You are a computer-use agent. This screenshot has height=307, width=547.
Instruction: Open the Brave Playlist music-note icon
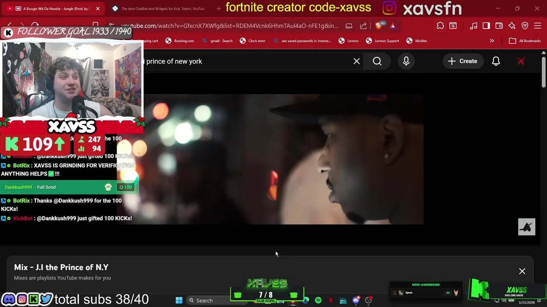(x=473, y=26)
